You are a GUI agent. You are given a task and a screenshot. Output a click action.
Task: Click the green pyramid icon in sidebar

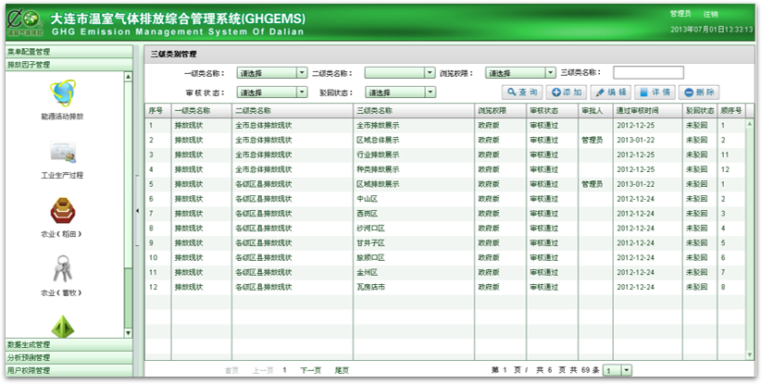(63, 327)
